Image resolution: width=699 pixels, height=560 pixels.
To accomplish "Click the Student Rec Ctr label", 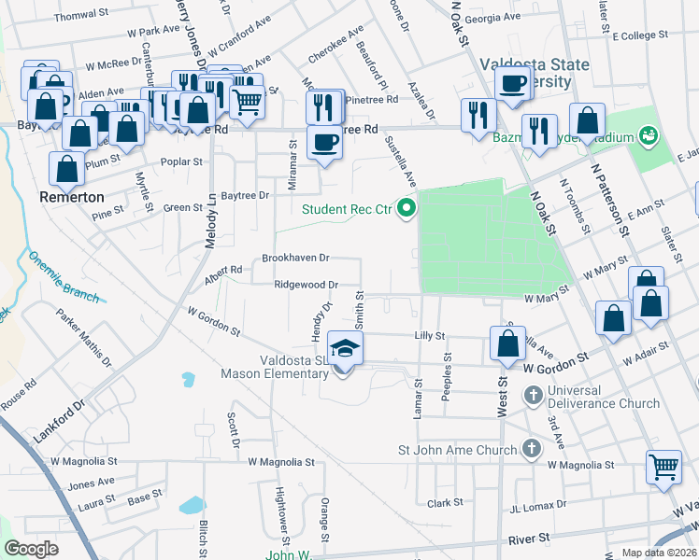I will pos(347,209).
